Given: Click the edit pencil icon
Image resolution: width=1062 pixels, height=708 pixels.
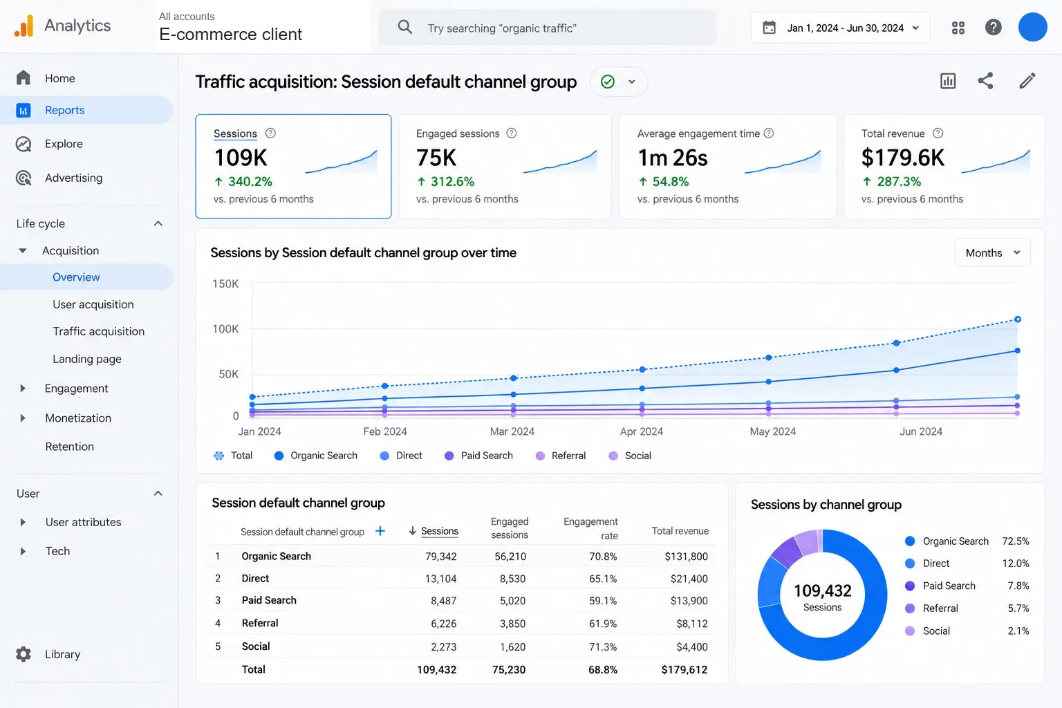Looking at the screenshot, I should pyautogui.click(x=1027, y=81).
